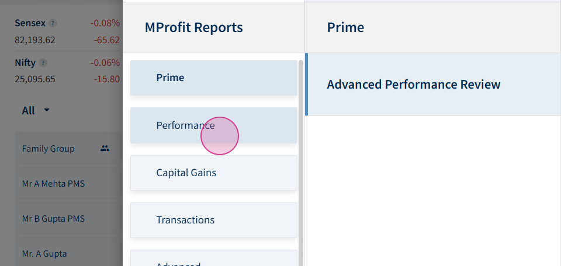Click the MProfit Reports panel heading

point(193,27)
